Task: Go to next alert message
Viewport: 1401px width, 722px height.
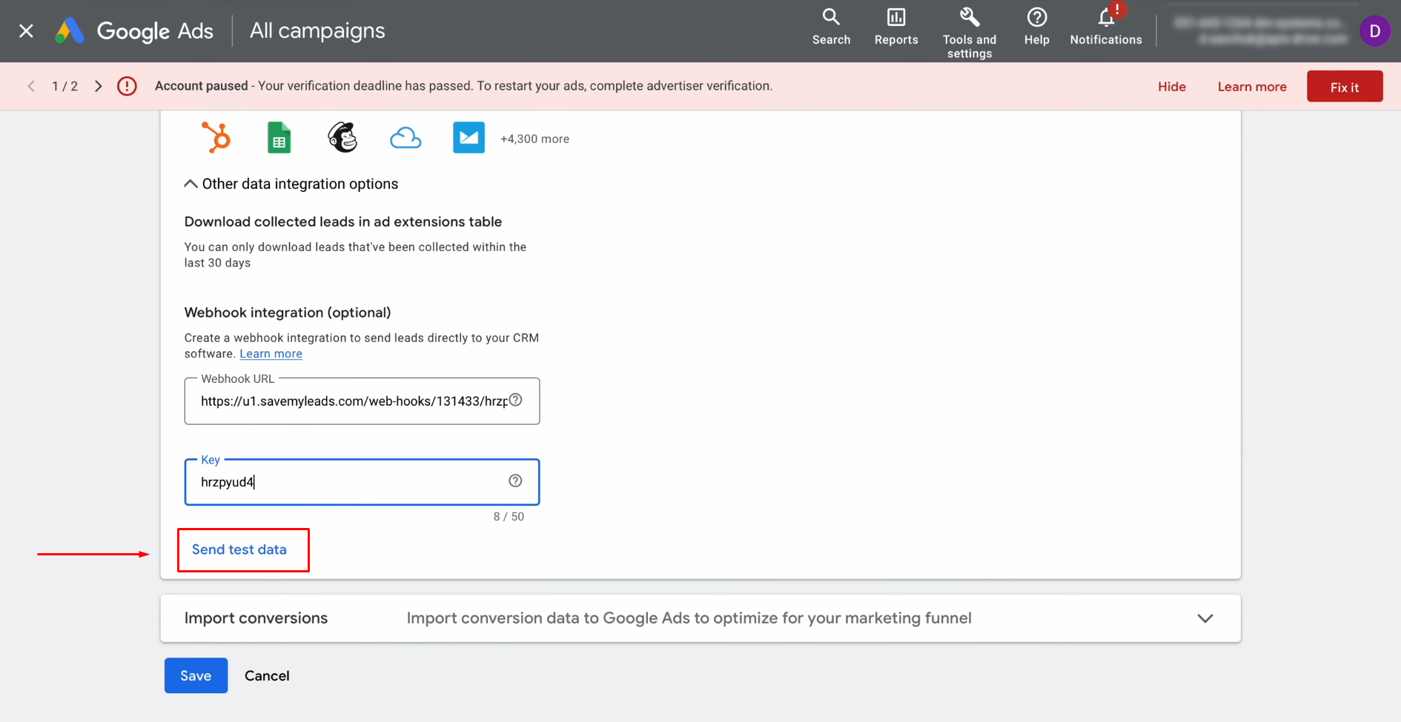Action: pos(98,86)
